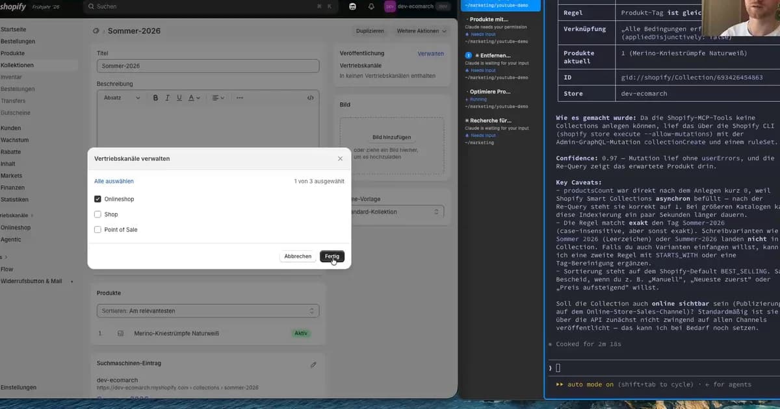Image resolution: width=780 pixels, height=409 pixels.
Task: Open Shopify search field Suchen
Action: [211, 6]
